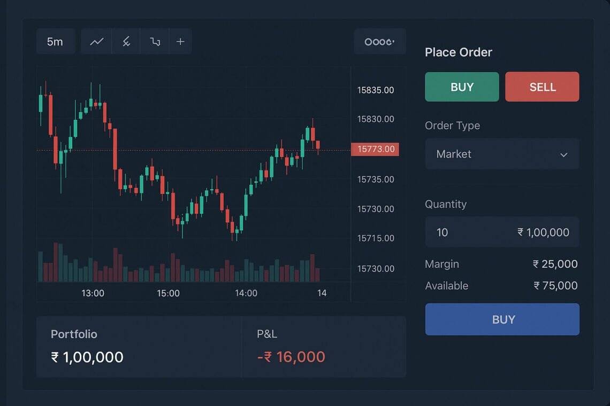
Task: Switch to the green BUY side
Action: 462,87
